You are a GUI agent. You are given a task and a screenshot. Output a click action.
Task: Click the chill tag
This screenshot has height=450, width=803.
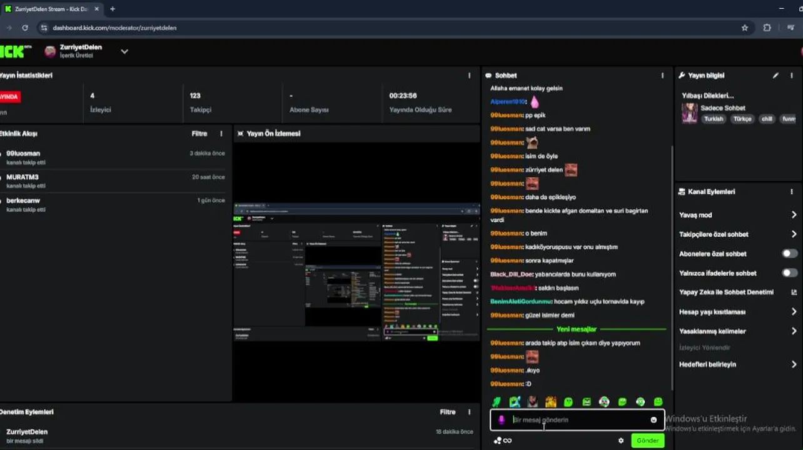(x=767, y=119)
